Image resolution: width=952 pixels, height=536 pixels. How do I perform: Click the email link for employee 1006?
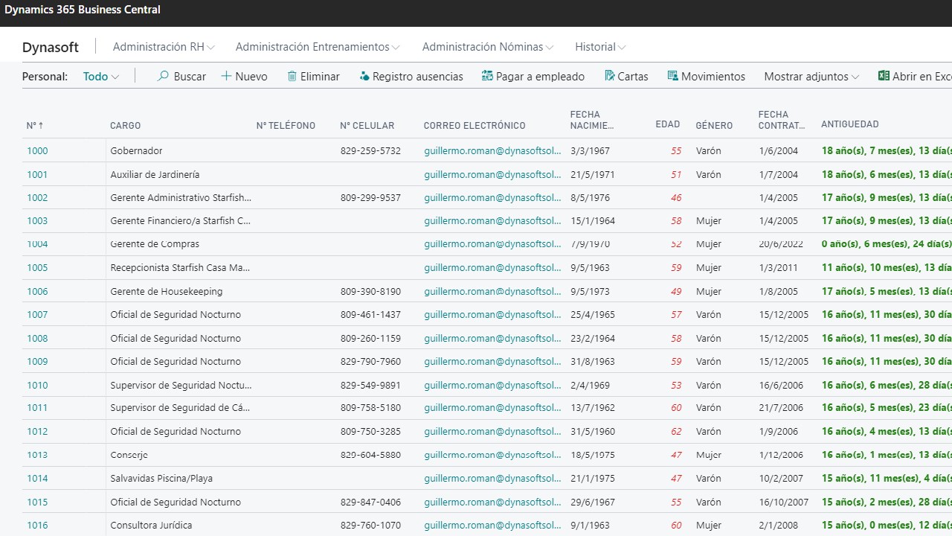coord(492,291)
